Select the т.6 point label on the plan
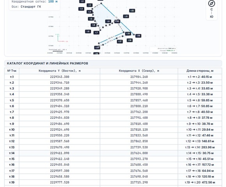Viewport: 226px width, 187px height. click(94, 25)
